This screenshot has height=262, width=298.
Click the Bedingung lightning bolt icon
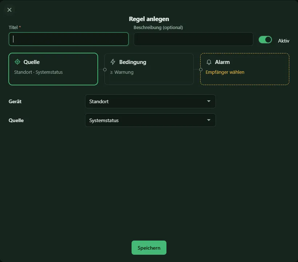(x=113, y=62)
